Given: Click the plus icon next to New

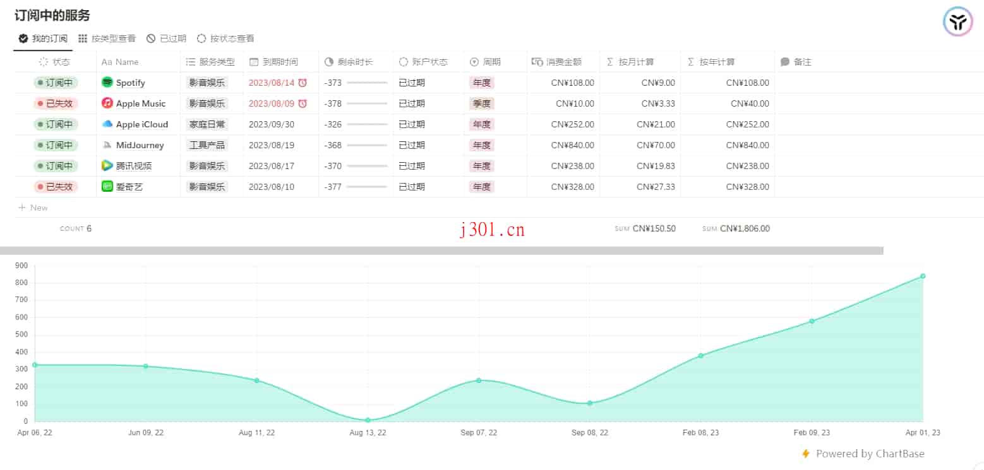Looking at the screenshot, I should (22, 208).
